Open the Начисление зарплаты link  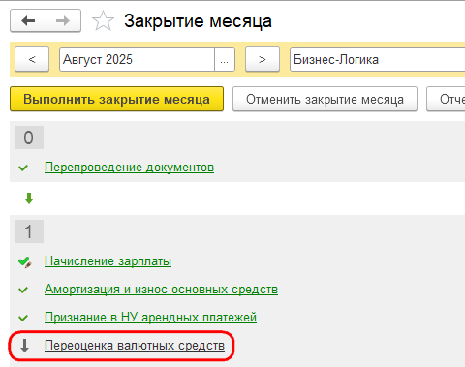108,260
